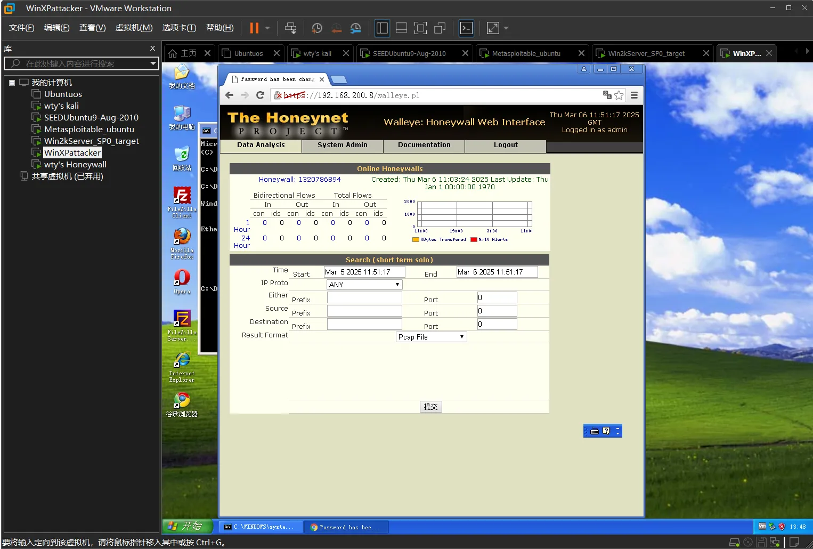Image resolution: width=813 pixels, height=549 pixels.
Task: Open the FileZilla Client desktop icon
Action: click(x=182, y=202)
